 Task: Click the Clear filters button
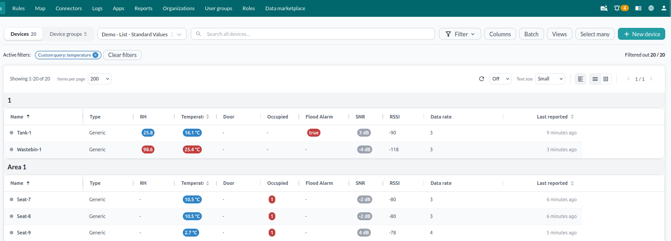tap(123, 55)
